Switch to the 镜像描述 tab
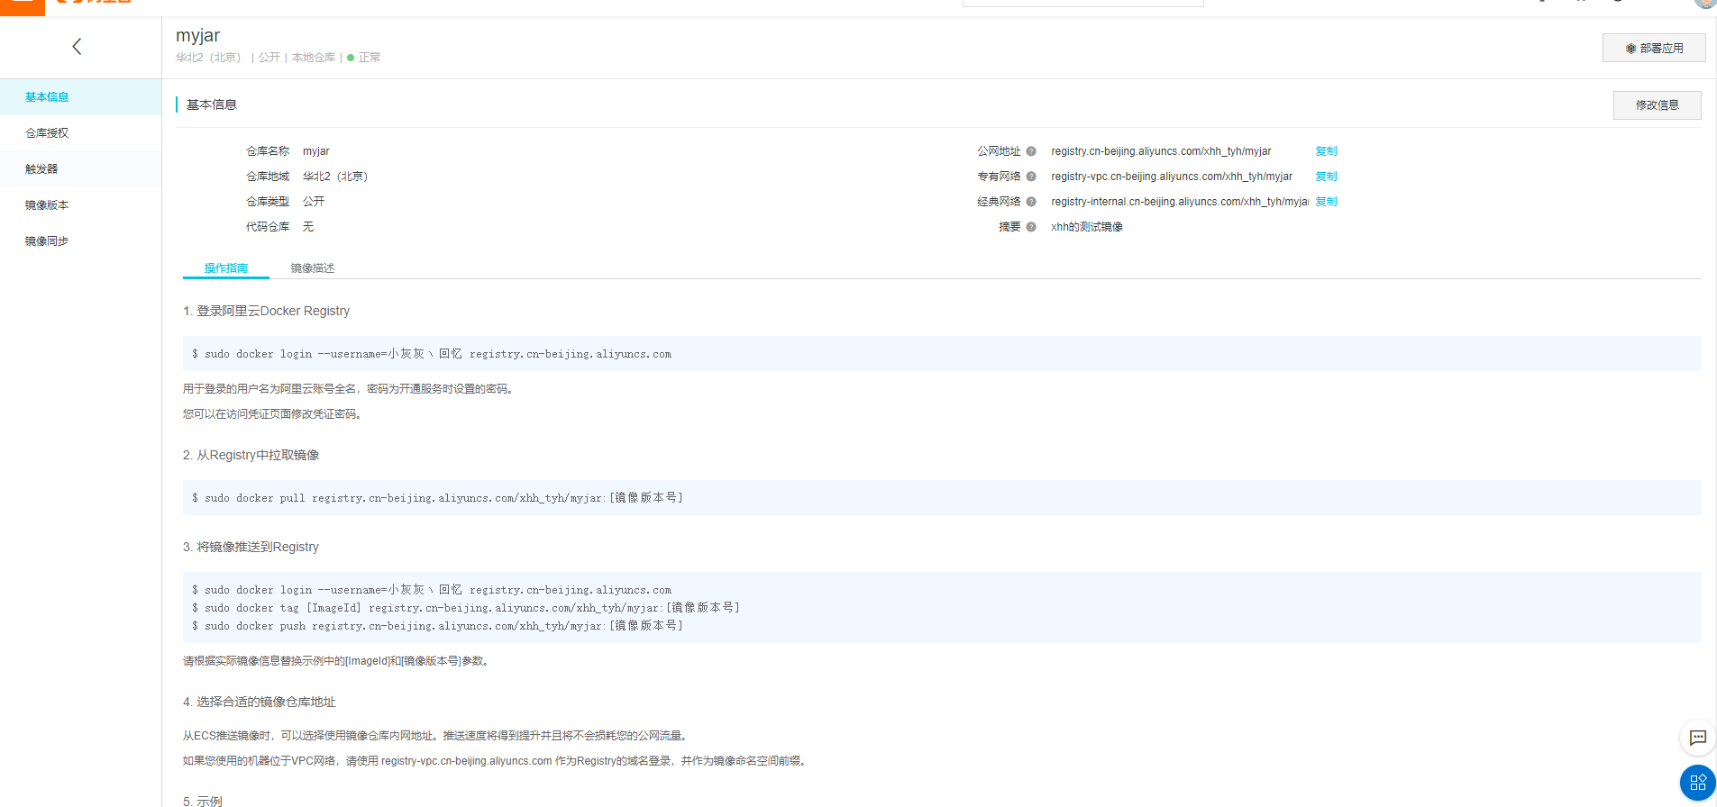The height and width of the screenshot is (807, 1717). [313, 268]
